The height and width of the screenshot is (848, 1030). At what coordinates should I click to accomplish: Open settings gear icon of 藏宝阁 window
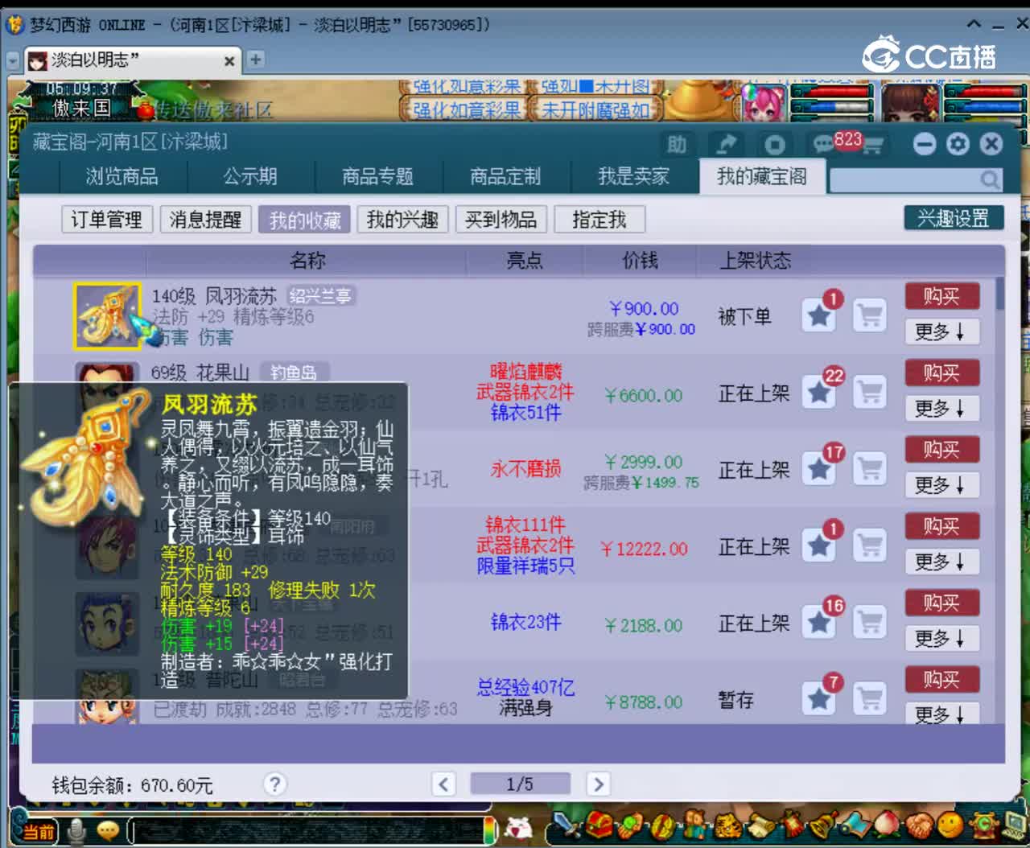tap(958, 144)
